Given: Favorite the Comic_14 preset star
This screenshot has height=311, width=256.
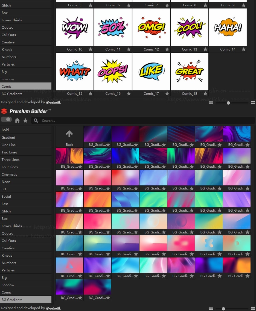Looking at the screenshot, I should coord(244,49).
